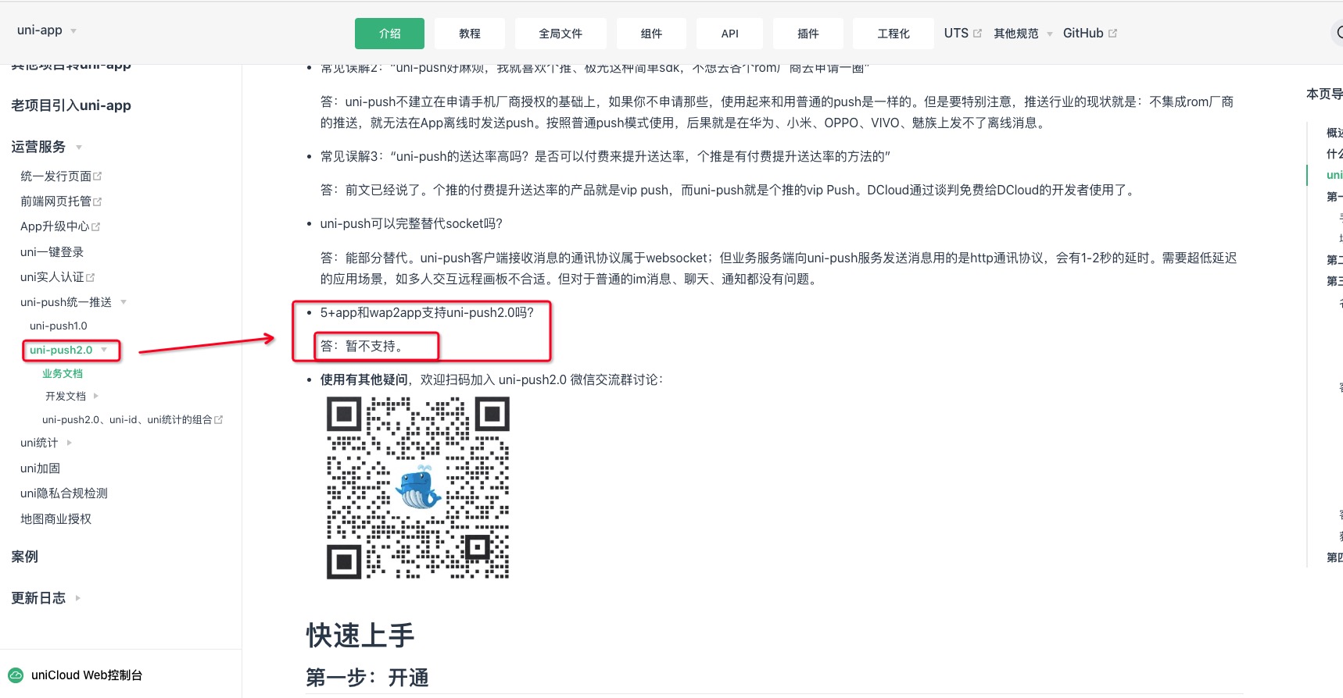This screenshot has height=698, width=1343.
Task: Open the uni加固 sidebar page
Action: click(x=40, y=468)
